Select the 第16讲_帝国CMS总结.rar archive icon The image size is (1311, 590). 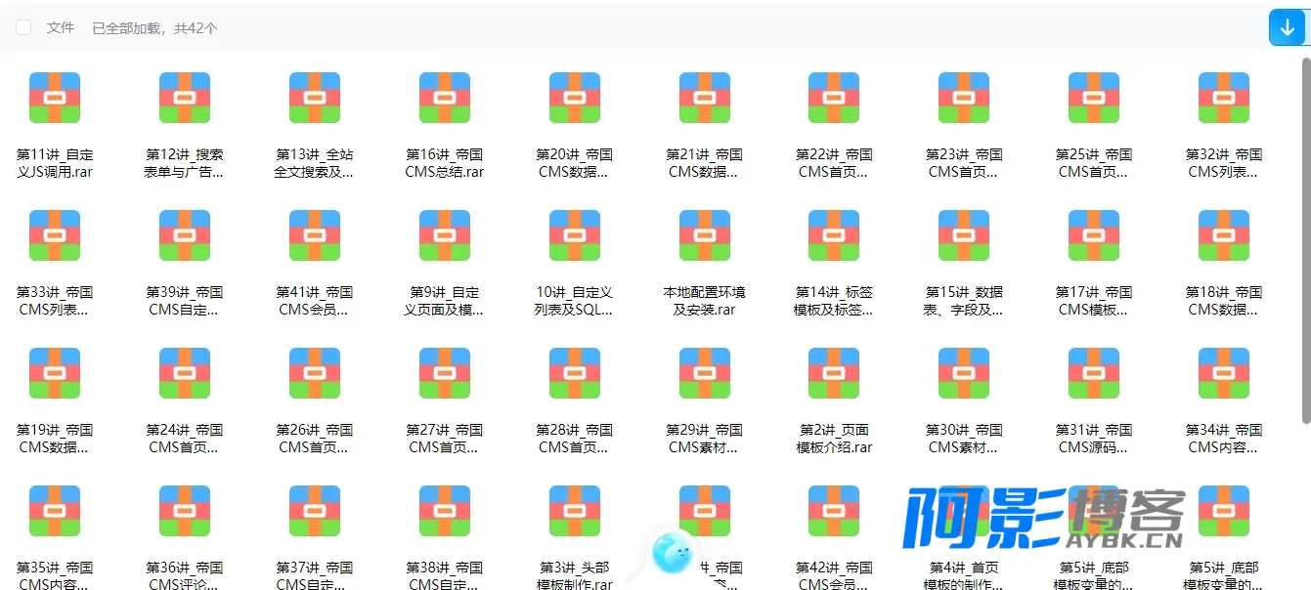445,98
